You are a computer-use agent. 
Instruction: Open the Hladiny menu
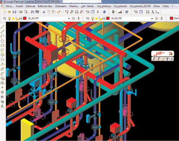click(x=73, y=6)
